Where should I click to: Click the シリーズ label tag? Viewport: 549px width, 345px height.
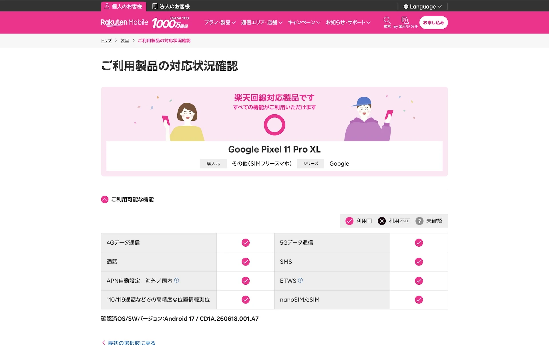(x=311, y=164)
